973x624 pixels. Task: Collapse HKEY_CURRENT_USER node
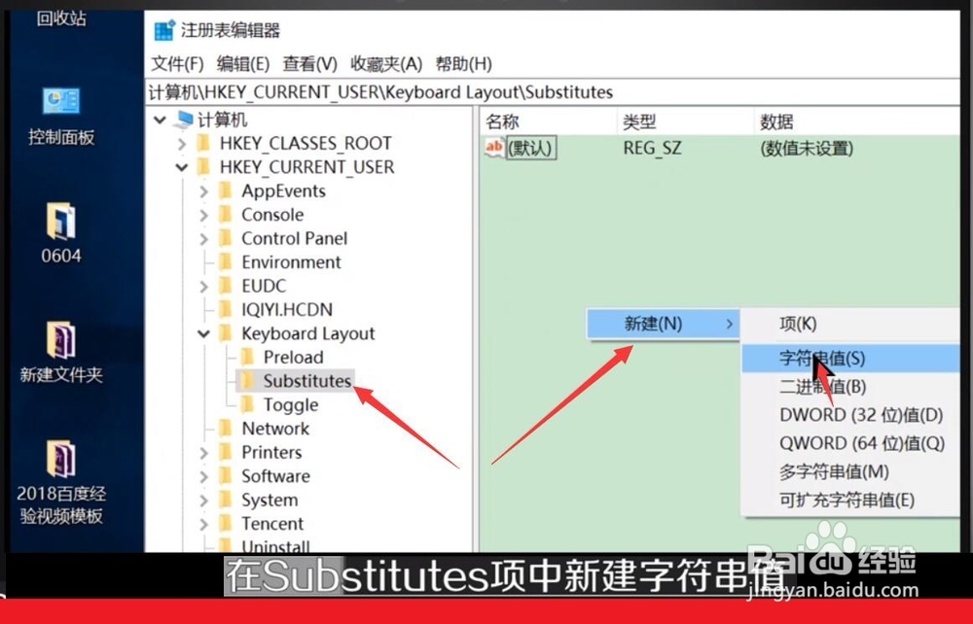coord(182,167)
